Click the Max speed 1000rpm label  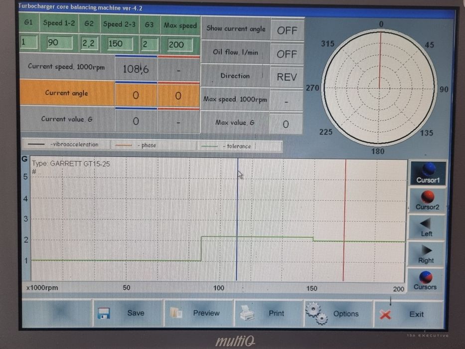pyautogui.click(x=235, y=99)
